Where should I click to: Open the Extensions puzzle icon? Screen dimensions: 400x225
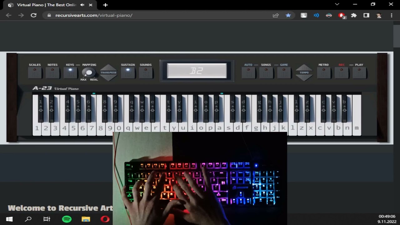354,15
